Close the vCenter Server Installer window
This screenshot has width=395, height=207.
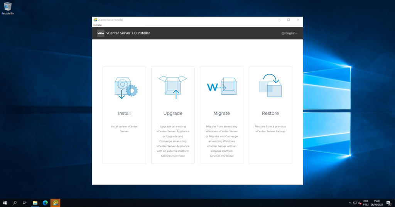[x=298, y=20]
